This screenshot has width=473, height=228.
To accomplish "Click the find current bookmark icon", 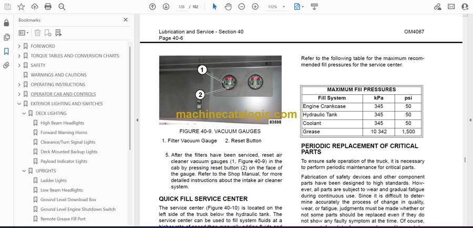I will coord(58,33).
